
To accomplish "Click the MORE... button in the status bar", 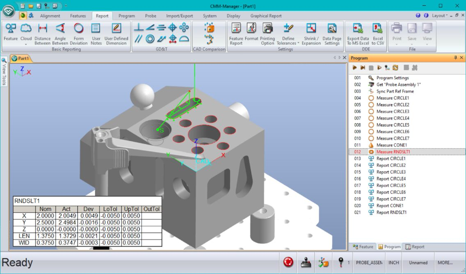I will pyautogui.click(x=445, y=262).
